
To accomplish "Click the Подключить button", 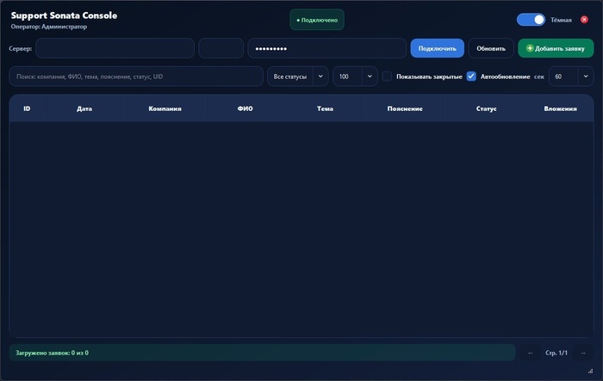I will pos(438,48).
